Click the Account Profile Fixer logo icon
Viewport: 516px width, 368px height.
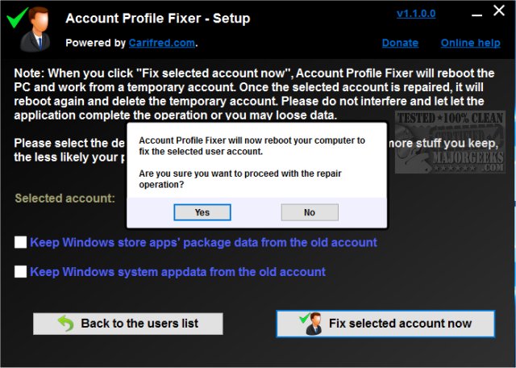pyautogui.click(x=27, y=28)
